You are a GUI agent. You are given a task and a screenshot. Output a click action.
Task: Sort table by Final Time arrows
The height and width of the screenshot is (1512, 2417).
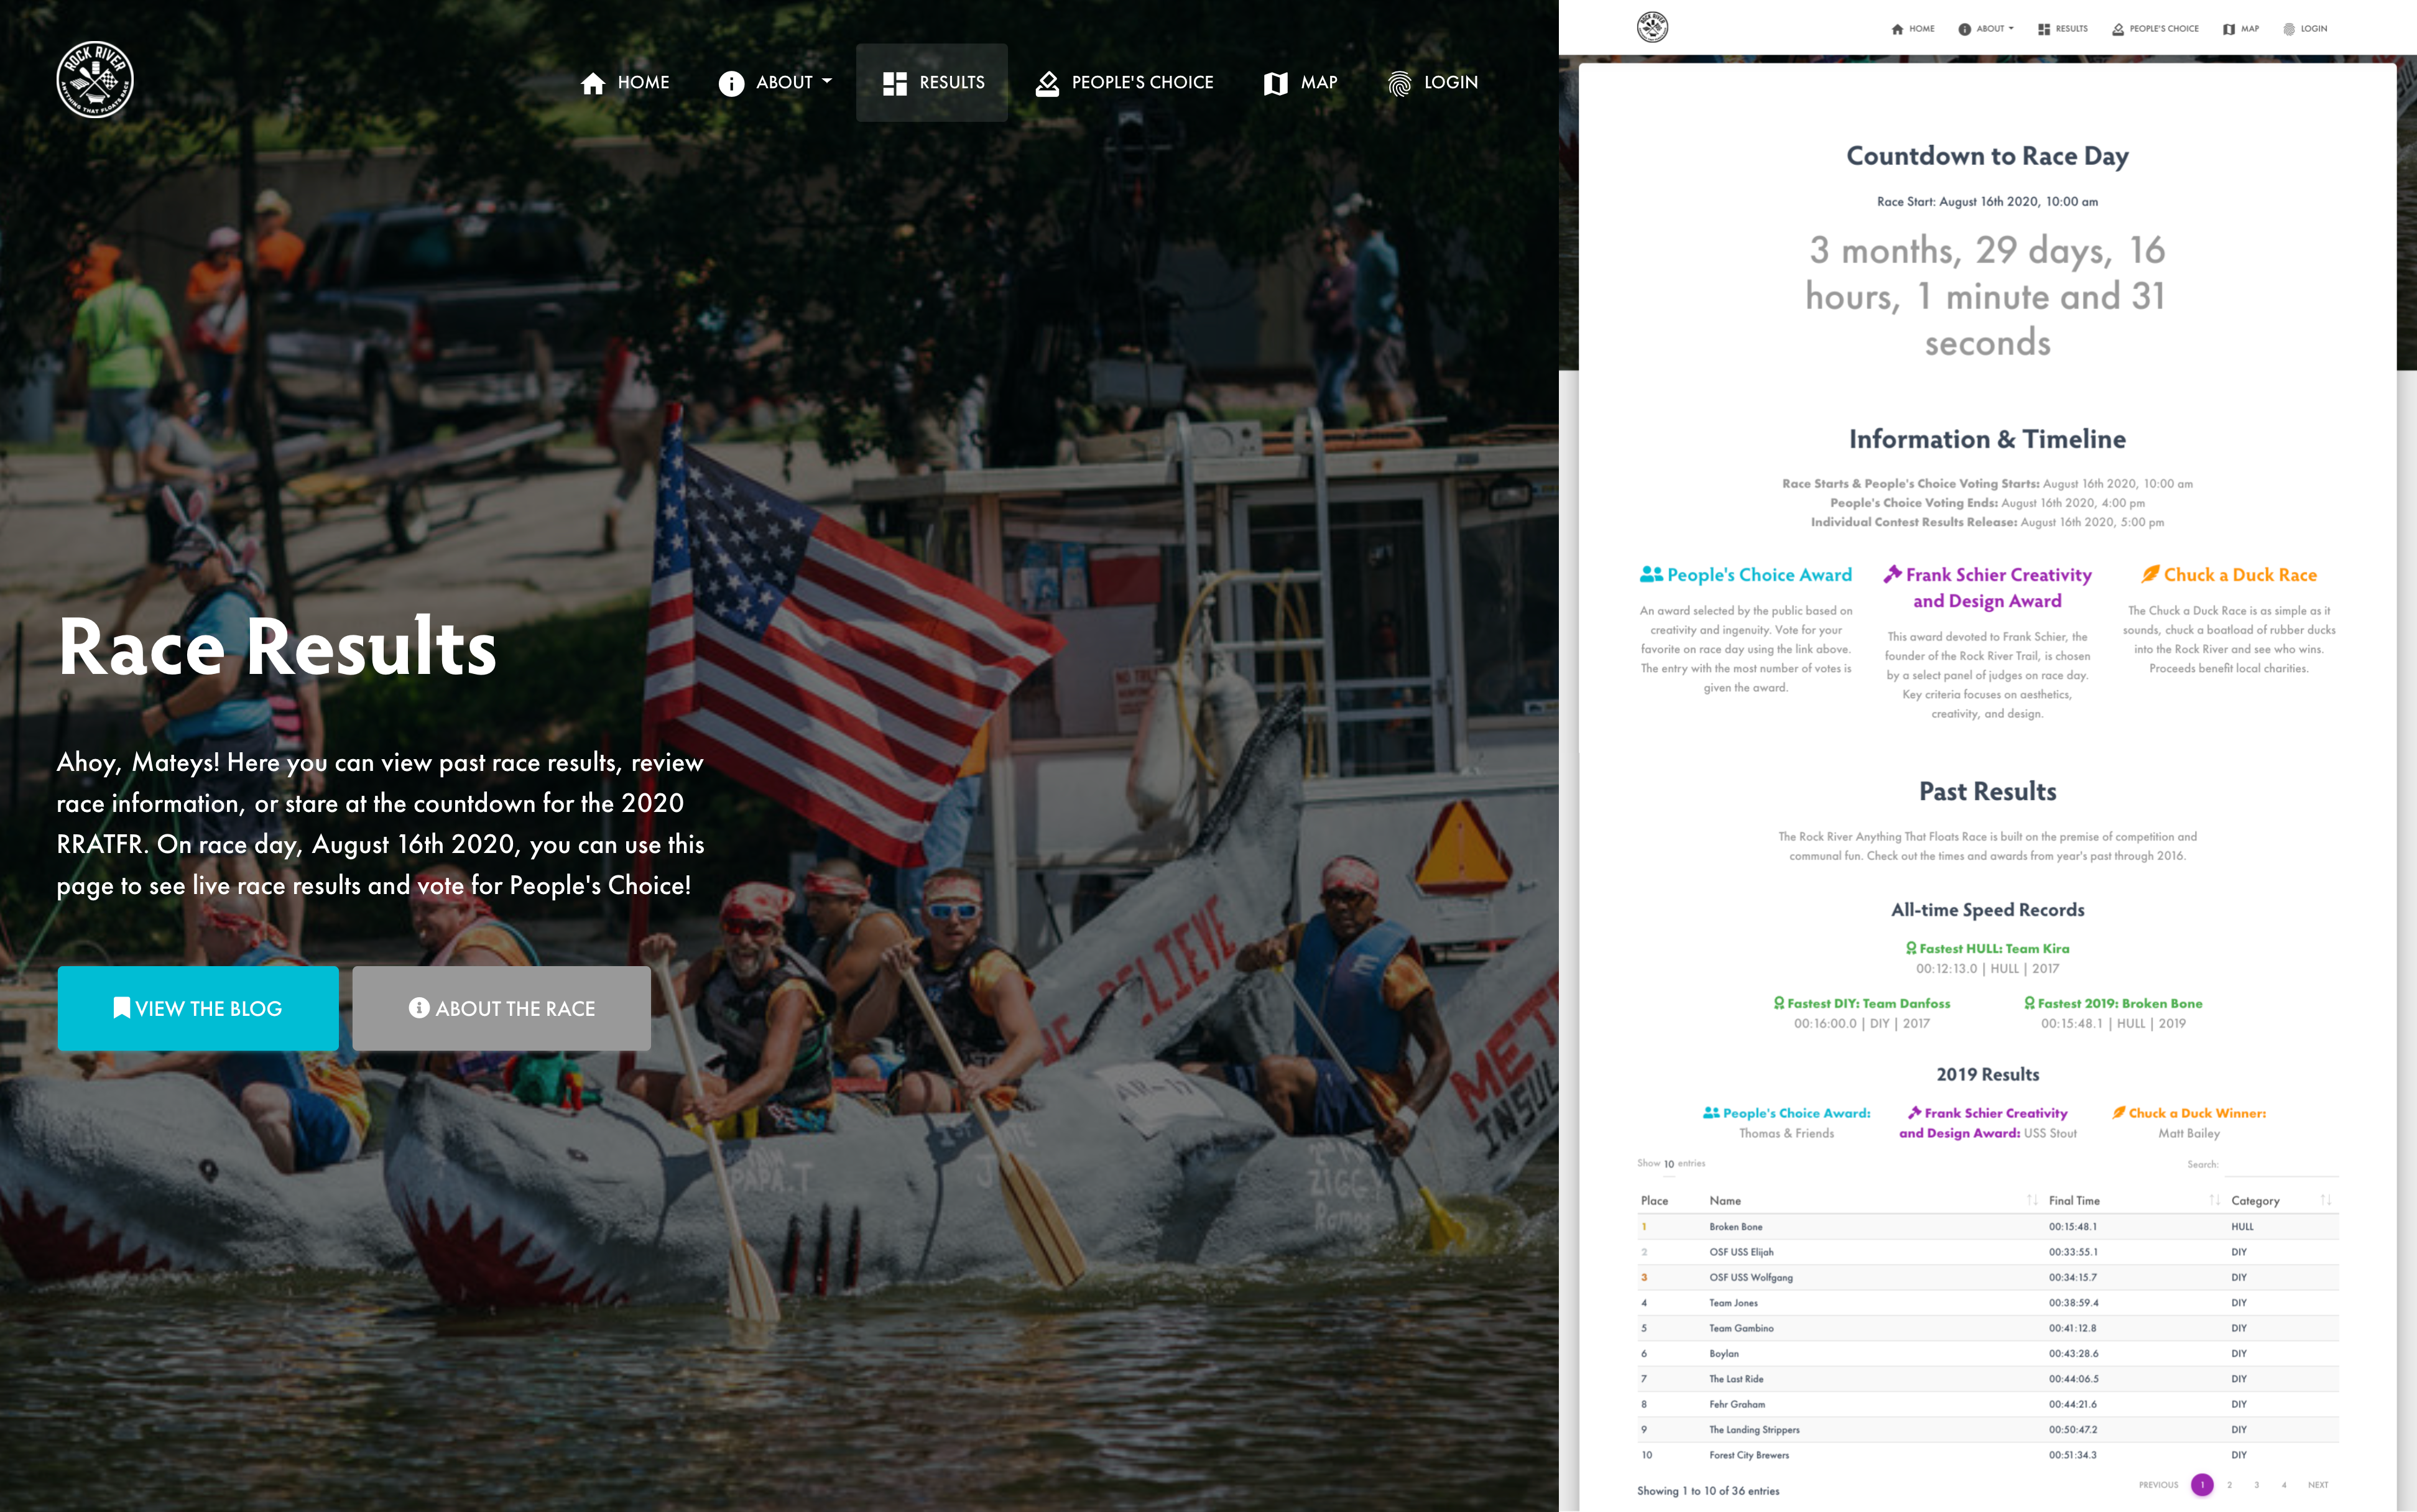click(x=2214, y=1200)
